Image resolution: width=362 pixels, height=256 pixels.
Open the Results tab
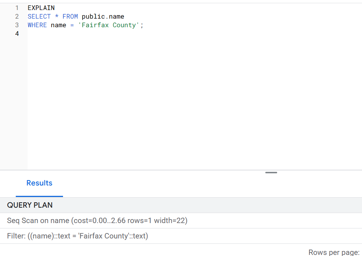[39, 183]
